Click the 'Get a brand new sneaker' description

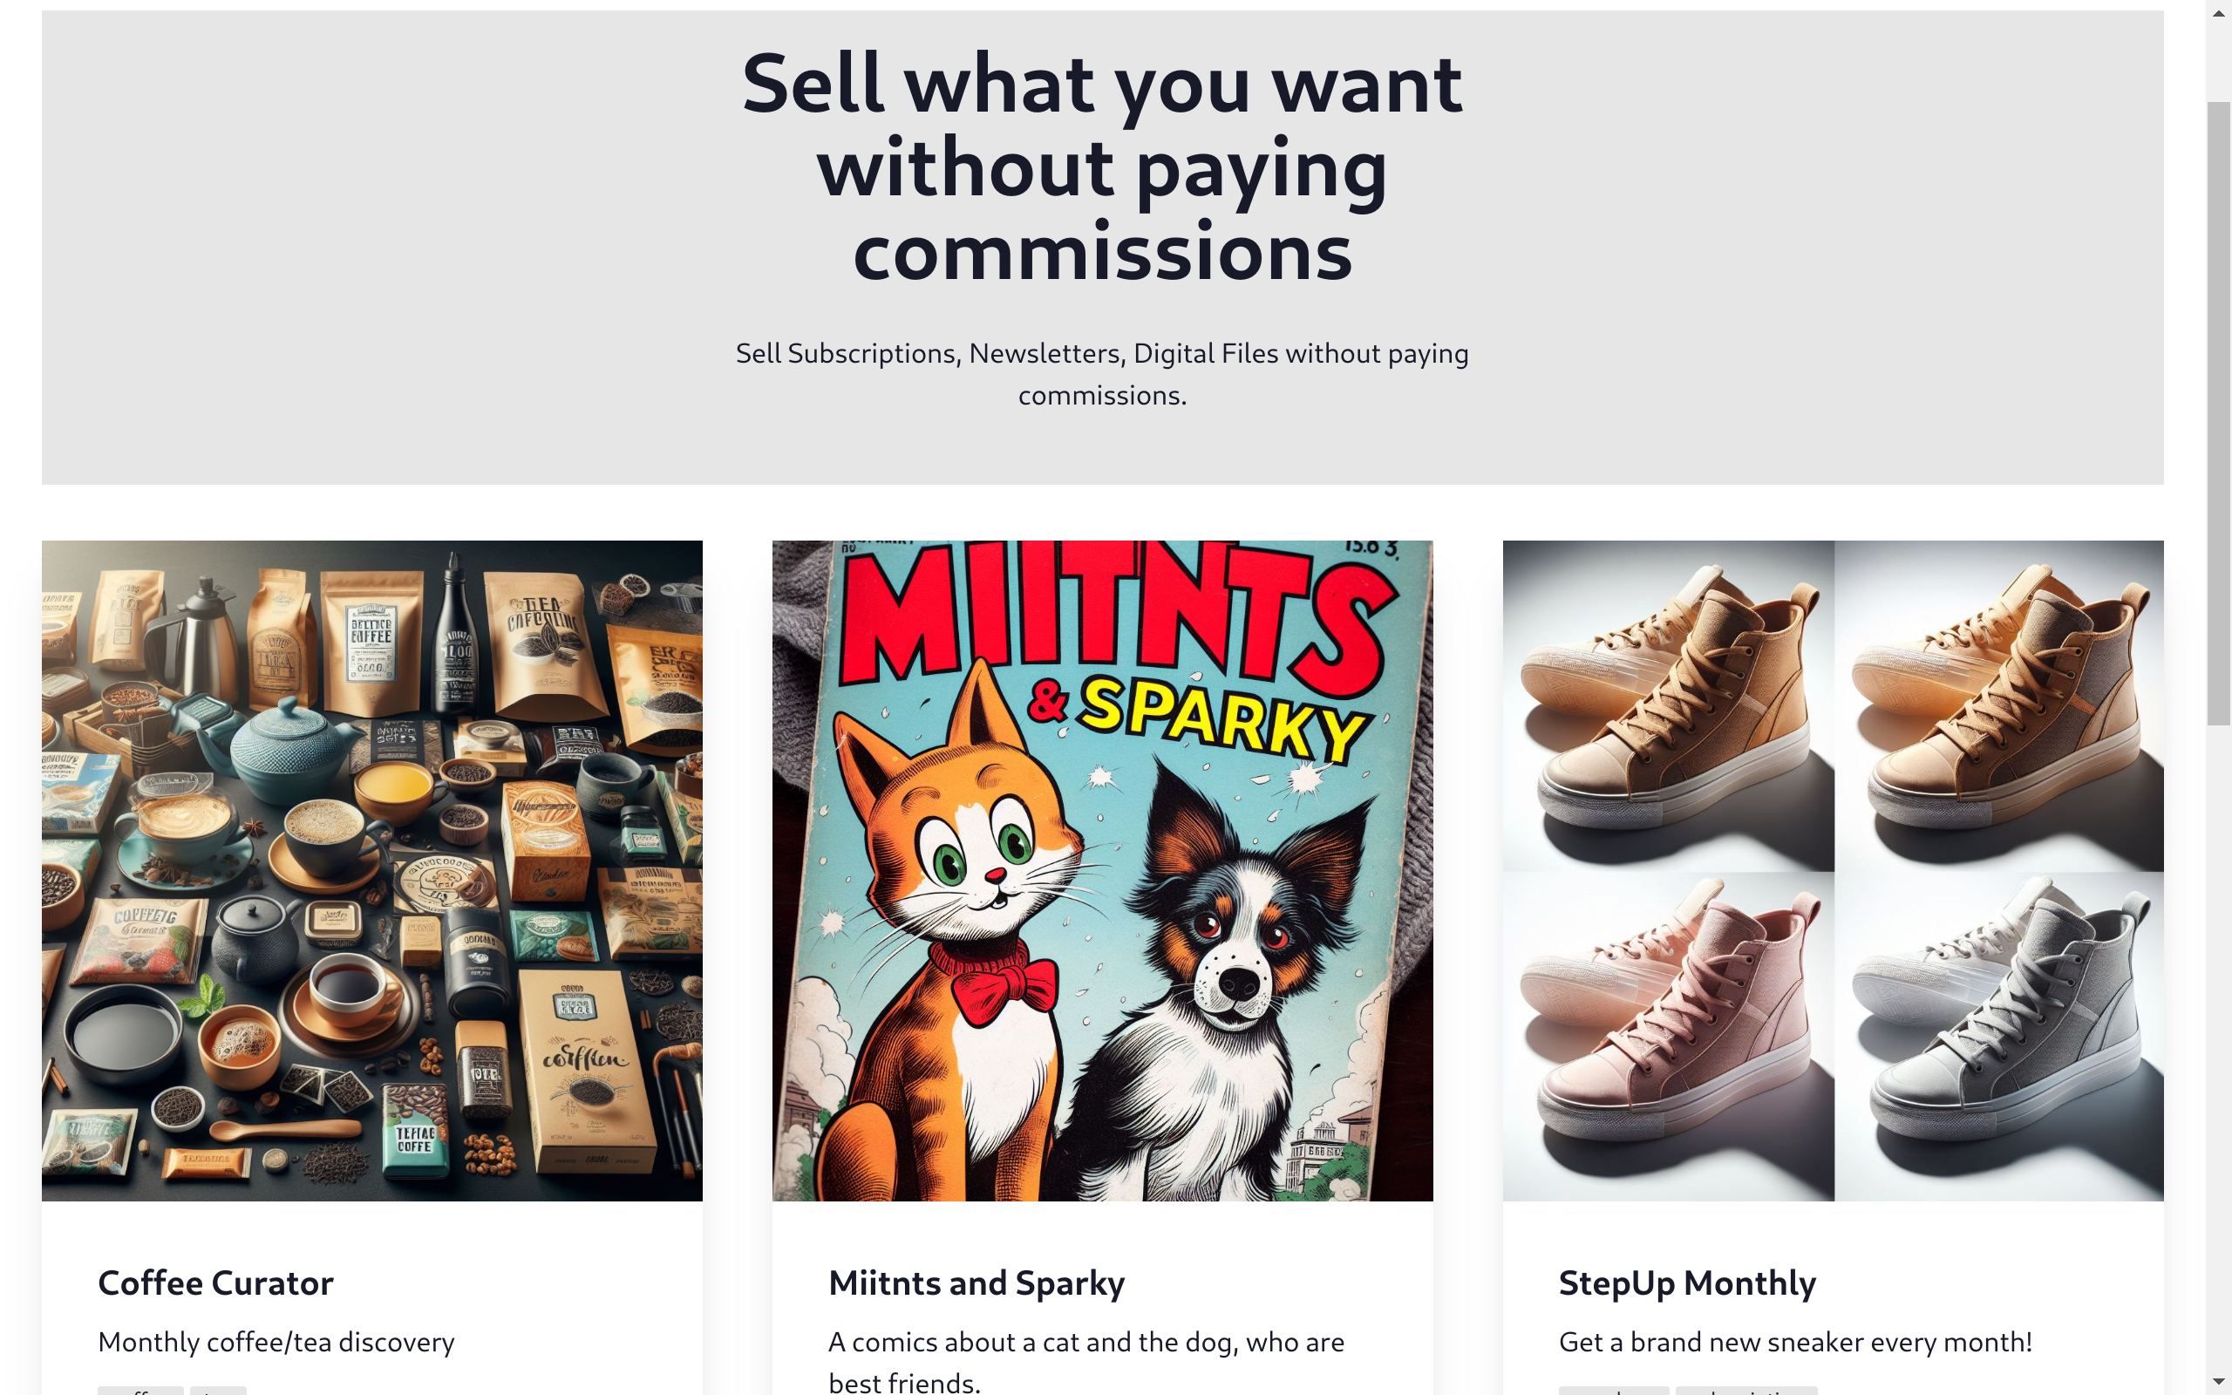(1796, 1343)
